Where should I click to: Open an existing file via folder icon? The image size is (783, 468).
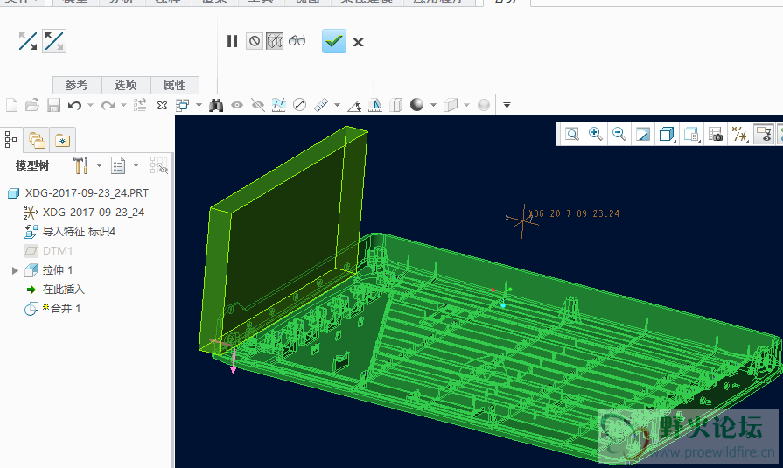[x=32, y=105]
